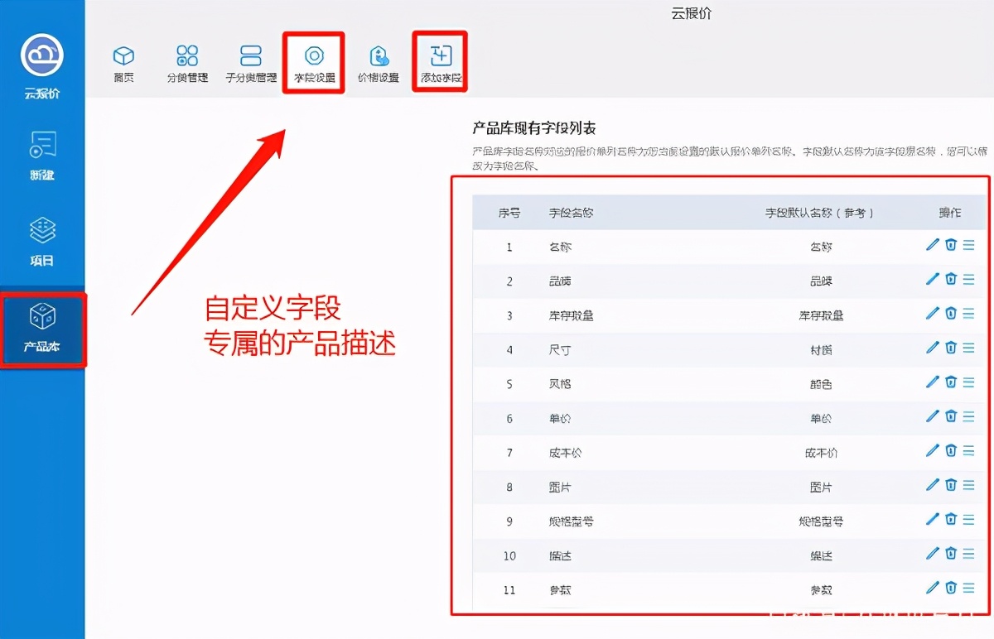Switch to the 产品库 sidebar tab
The height and width of the screenshot is (639, 994).
click(41, 329)
